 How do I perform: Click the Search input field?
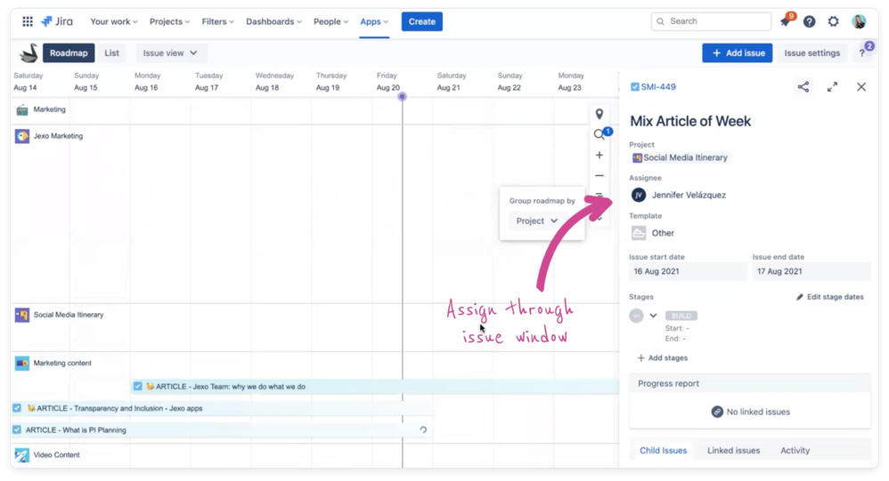(x=711, y=21)
